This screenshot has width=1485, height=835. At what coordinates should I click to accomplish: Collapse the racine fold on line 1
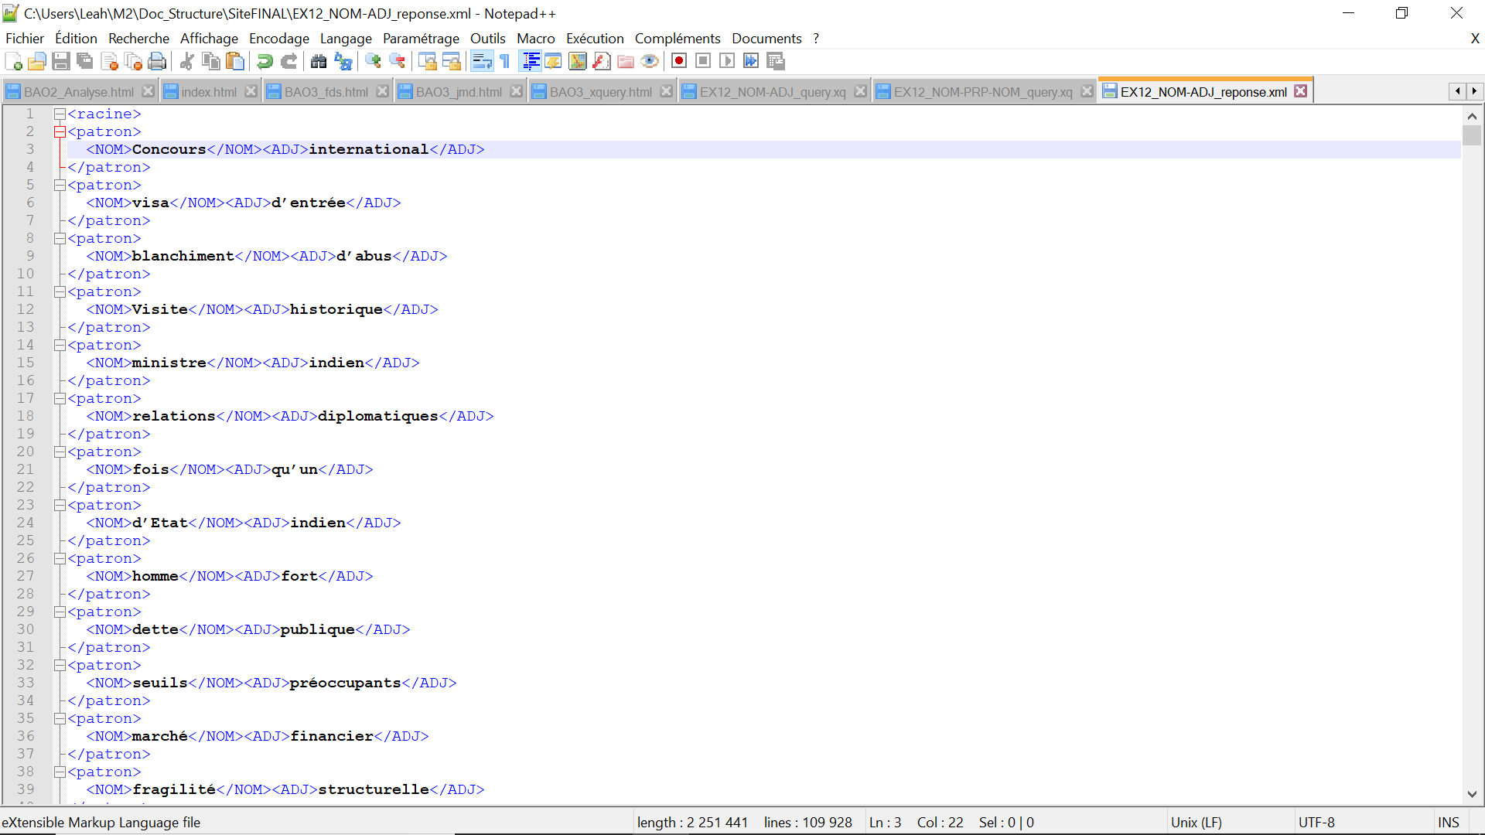pyautogui.click(x=60, y=114)
